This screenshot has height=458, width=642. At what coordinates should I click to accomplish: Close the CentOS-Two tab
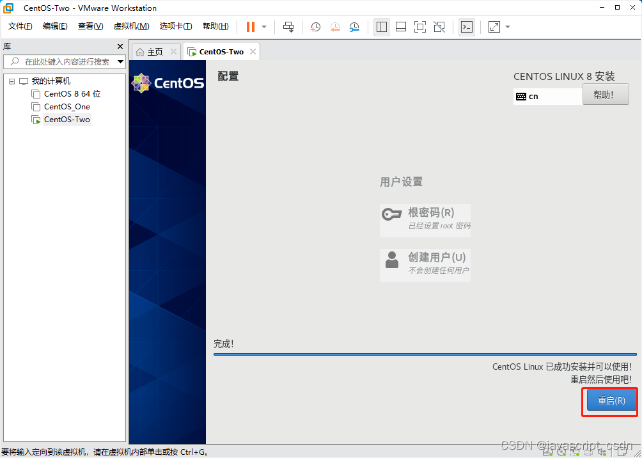pyautogui.click(x=253, y=52)
